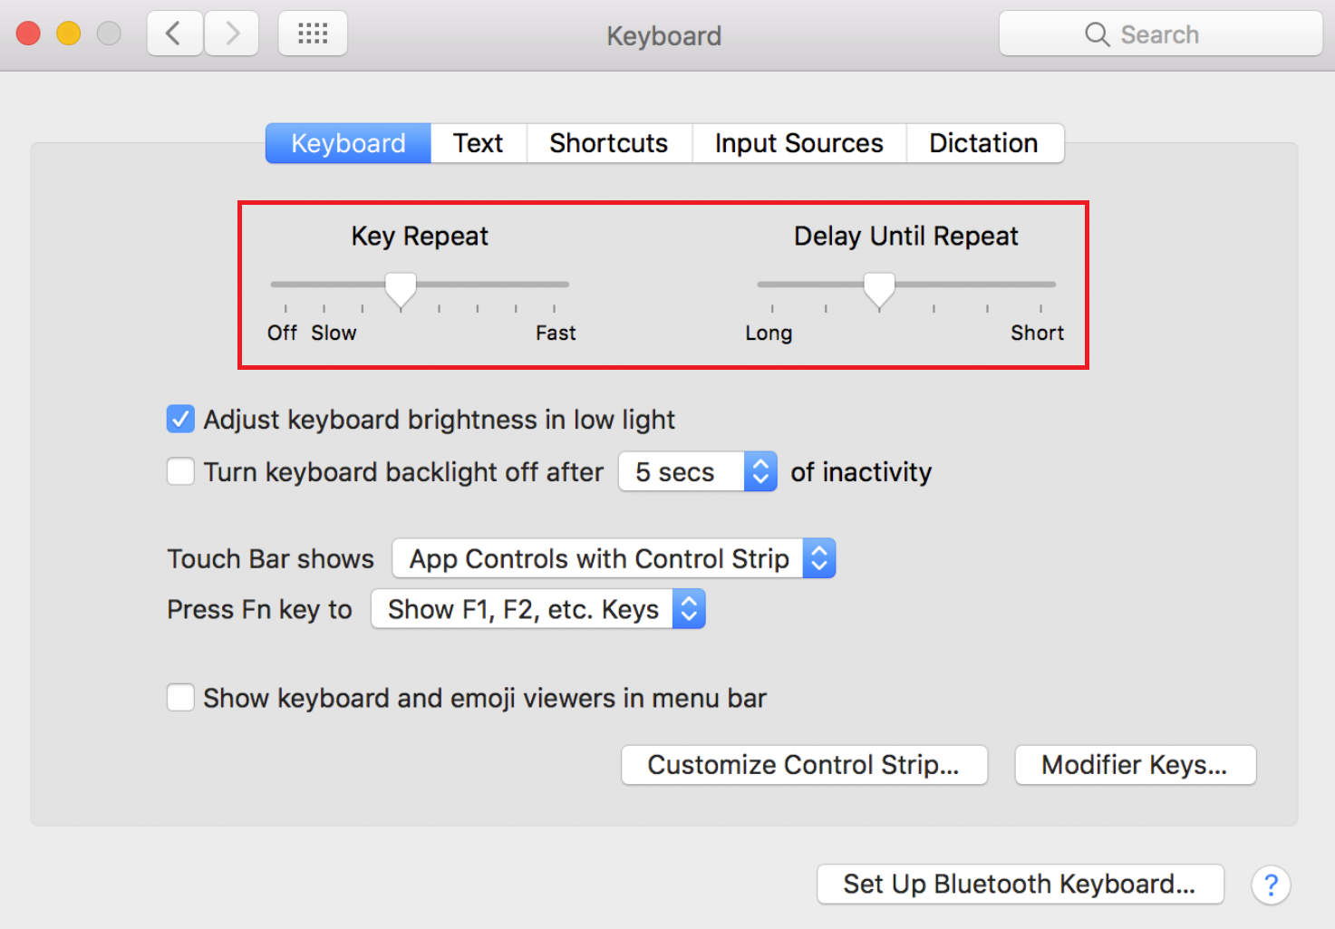This screenshot has width=1335, height=929.
Task: Click the search magnifier icon
Action: pyautogui.click(x=1097, y=34)
